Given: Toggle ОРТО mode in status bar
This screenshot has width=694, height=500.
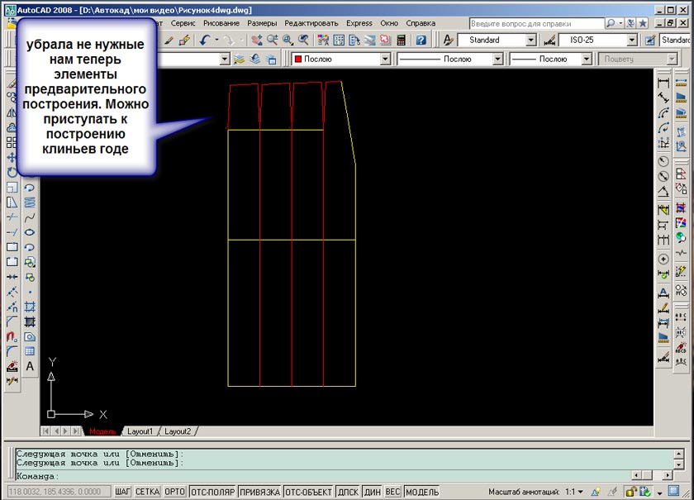Looking at the screenshot, I should click(x=174, y=492).
